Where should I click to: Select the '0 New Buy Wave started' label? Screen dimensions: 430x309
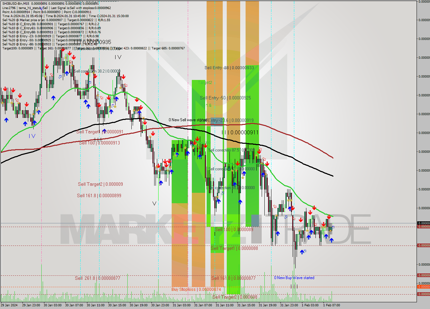click(x=294, y=277)
